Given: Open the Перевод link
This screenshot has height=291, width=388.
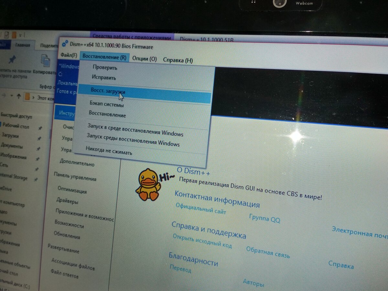Looking at the screenshot, I should [x=180, y=268].
